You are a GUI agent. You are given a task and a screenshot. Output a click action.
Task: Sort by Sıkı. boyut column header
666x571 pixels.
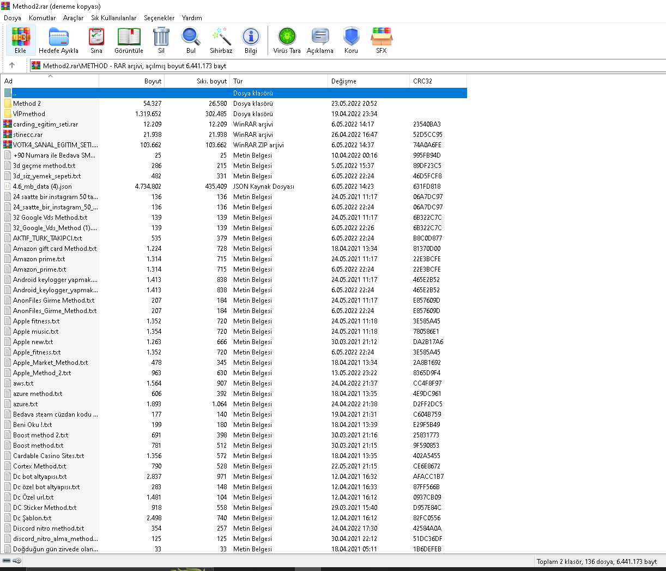tap(197, 81)
